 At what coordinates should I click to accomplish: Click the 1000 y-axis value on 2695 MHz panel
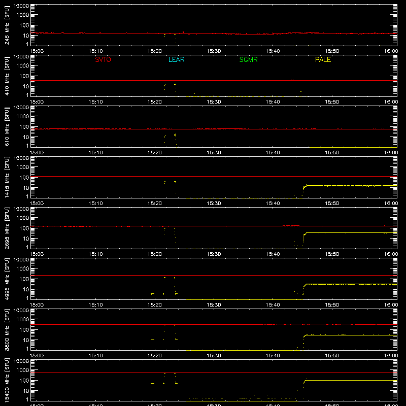click(23, 218)
